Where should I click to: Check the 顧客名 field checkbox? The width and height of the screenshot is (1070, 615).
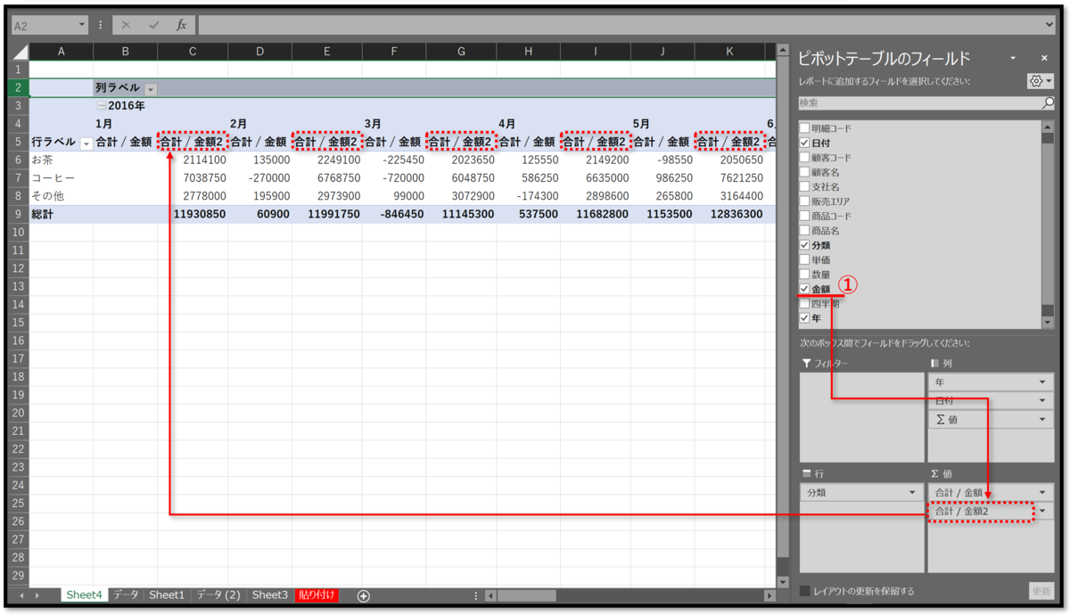point(805,172)
